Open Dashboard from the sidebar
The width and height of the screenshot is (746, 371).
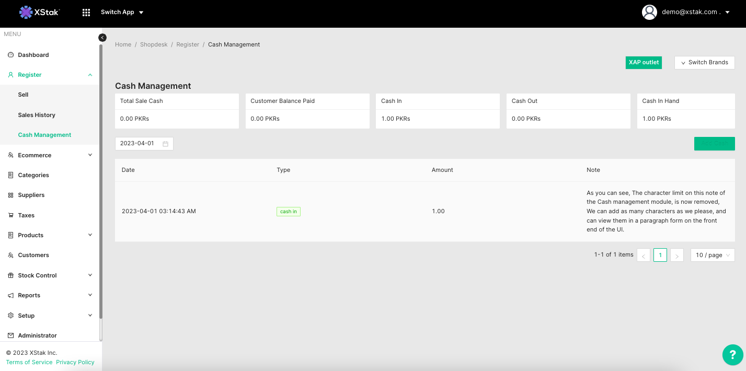tap(33, 55)
